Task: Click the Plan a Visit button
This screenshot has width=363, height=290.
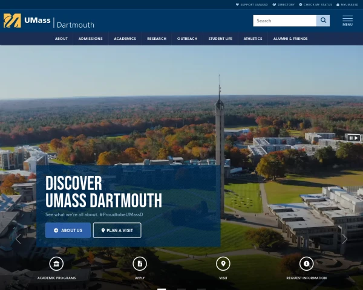Action: [x=117, y=230]
